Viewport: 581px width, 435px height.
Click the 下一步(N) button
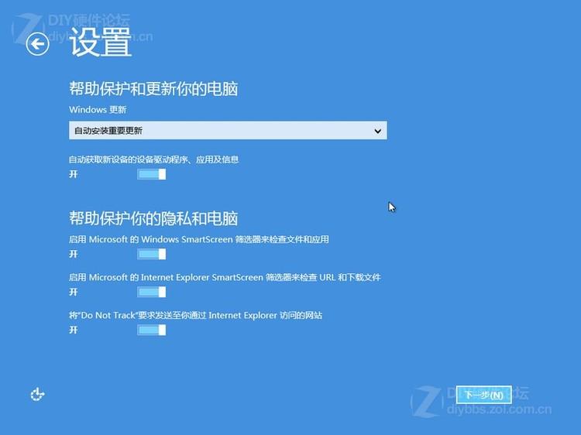483,395
